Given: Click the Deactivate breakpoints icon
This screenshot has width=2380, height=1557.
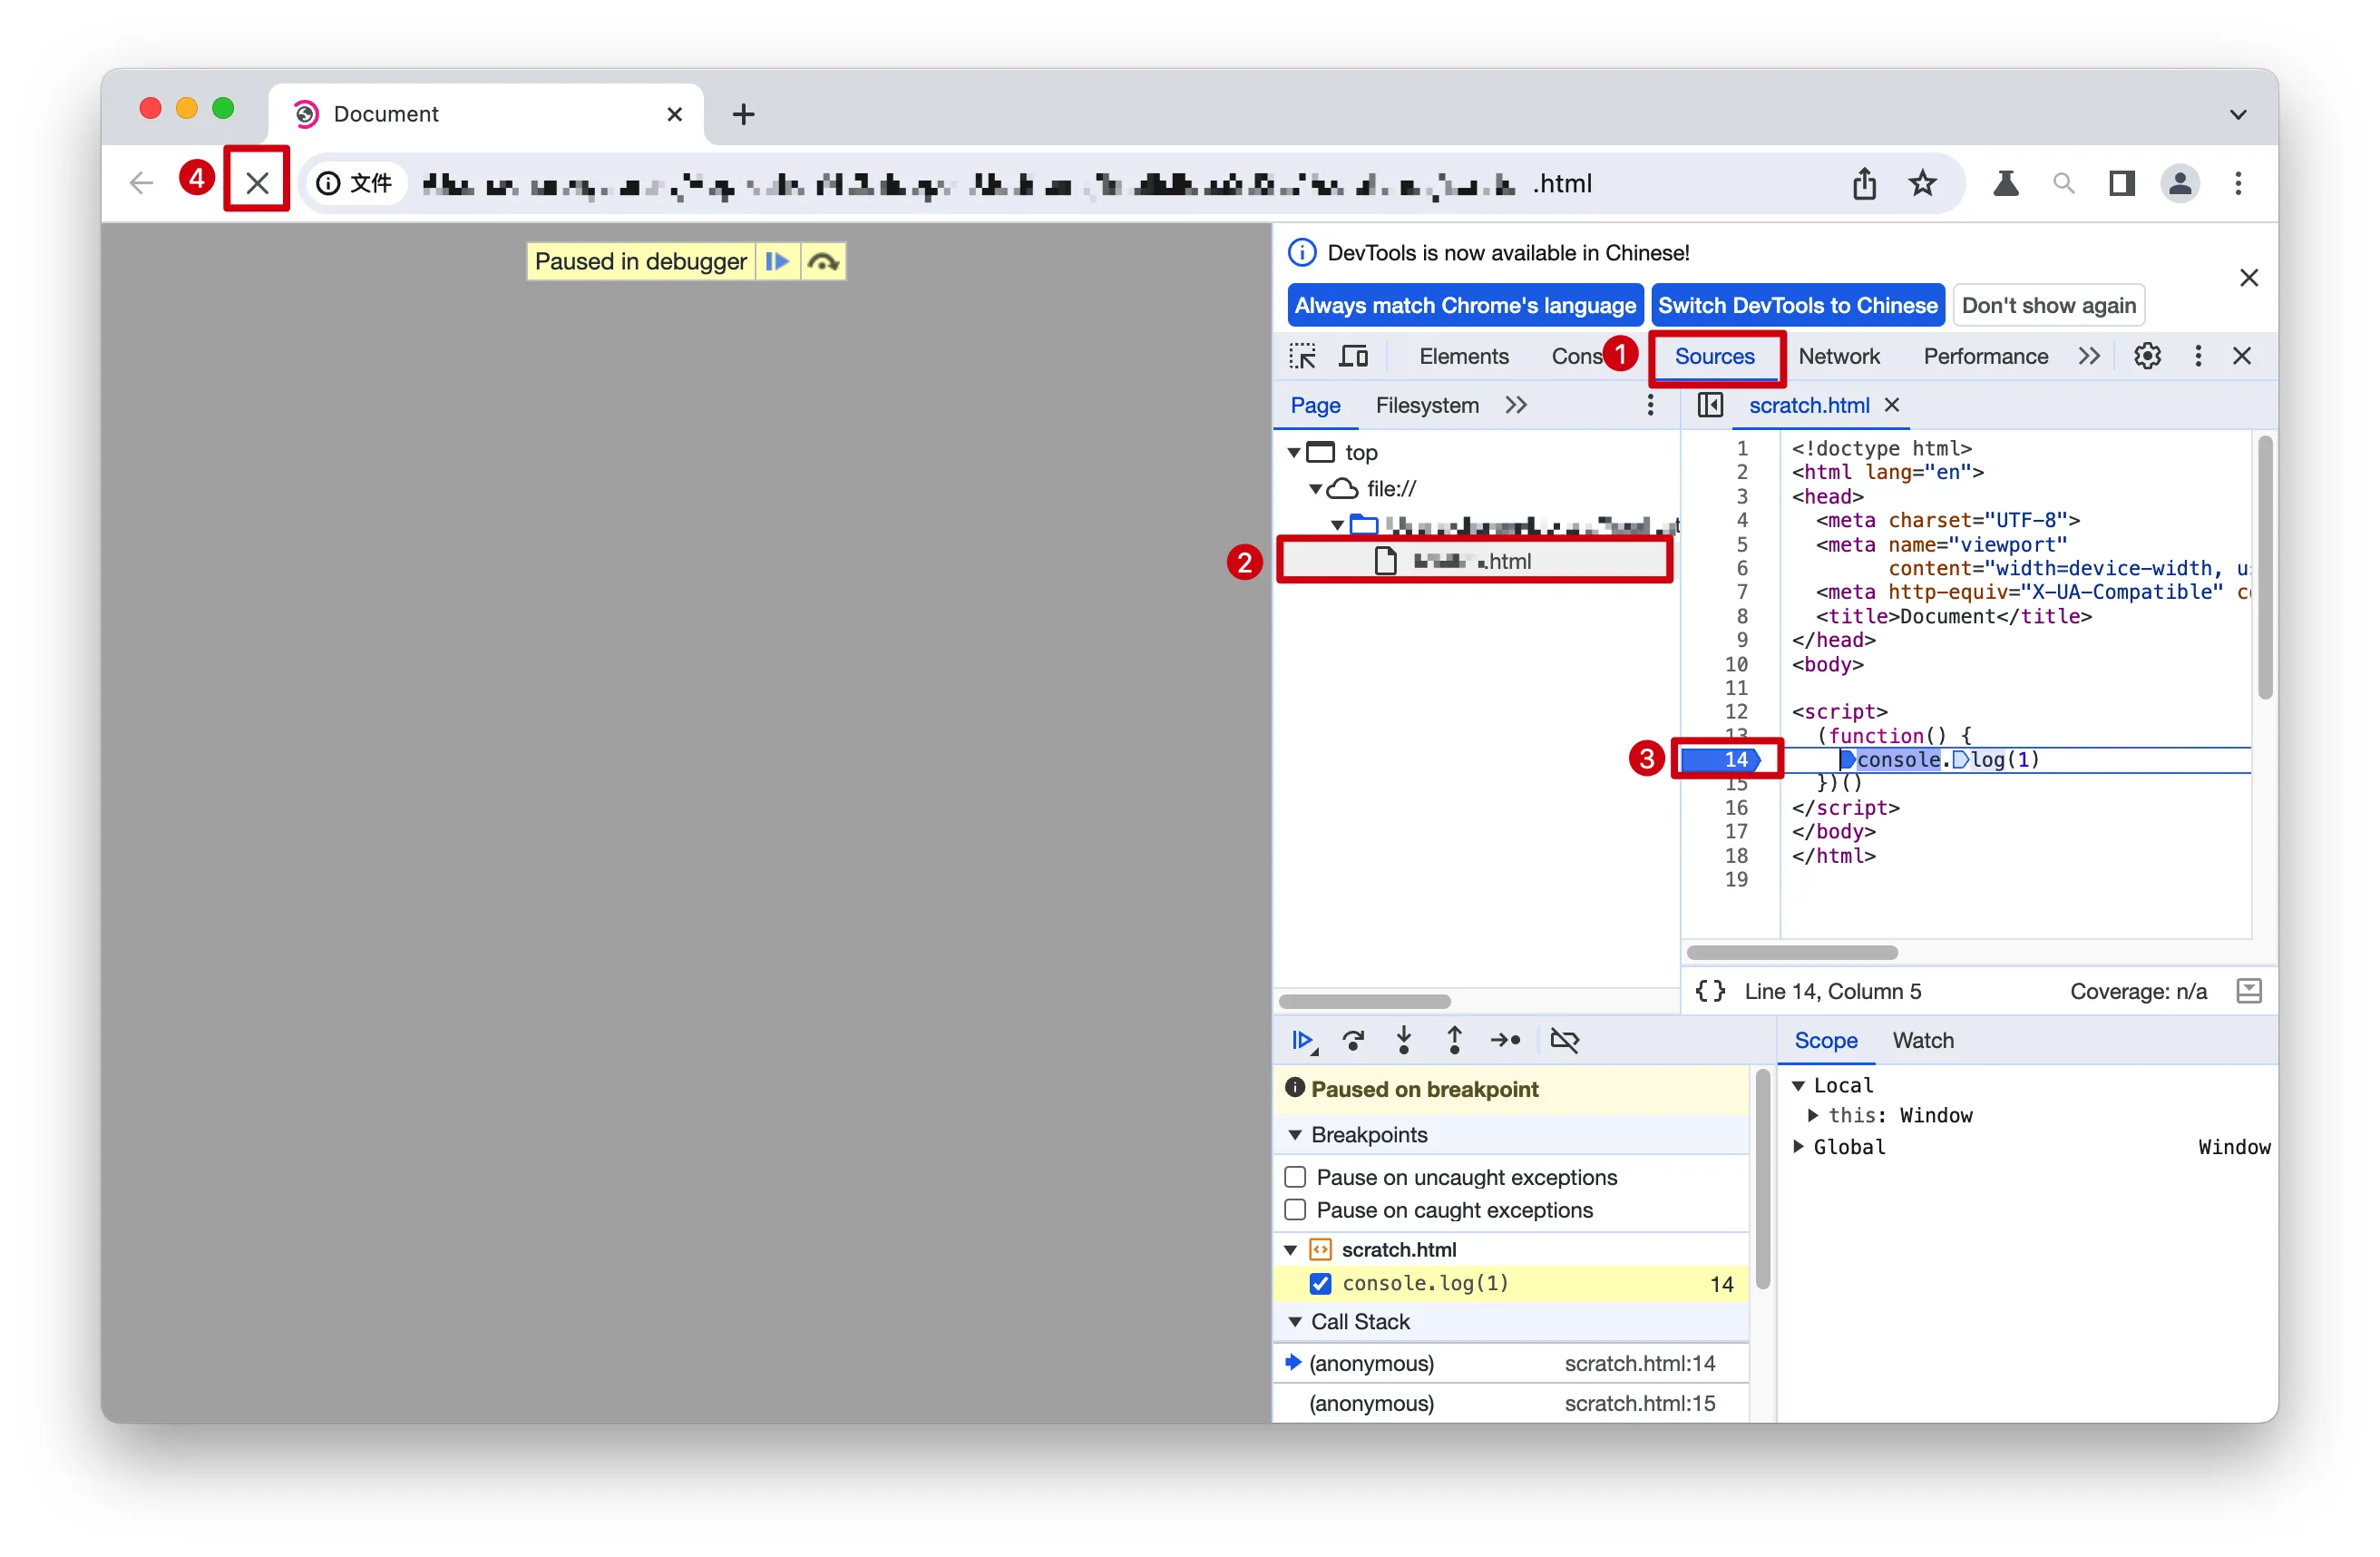Looking at the screenshot, I should 1564,1041.
